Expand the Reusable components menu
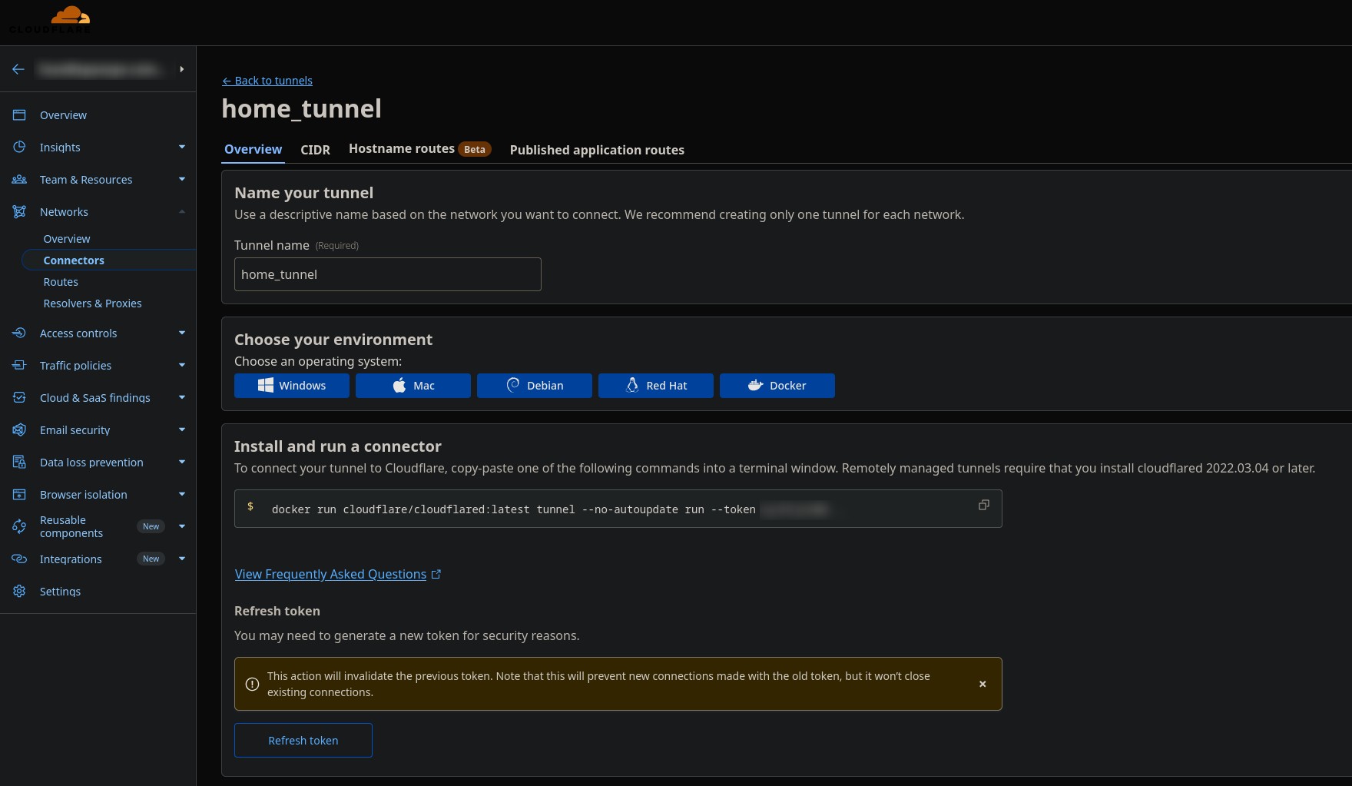1352x786 pixels. pos(182,527)
